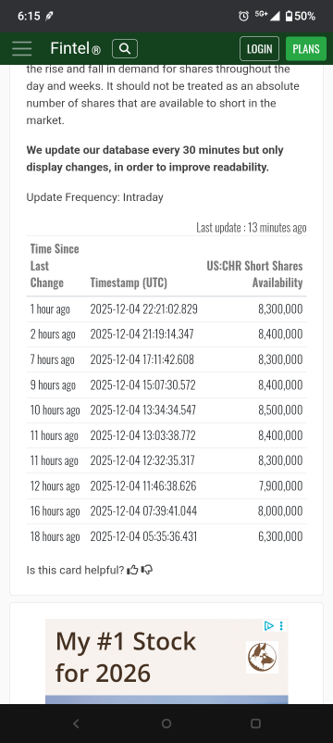Tap the Android recent apps square

tap(256, 724)
